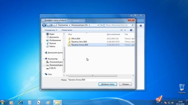Select the Проекты Осень 2010 folder

coord(101,45)
